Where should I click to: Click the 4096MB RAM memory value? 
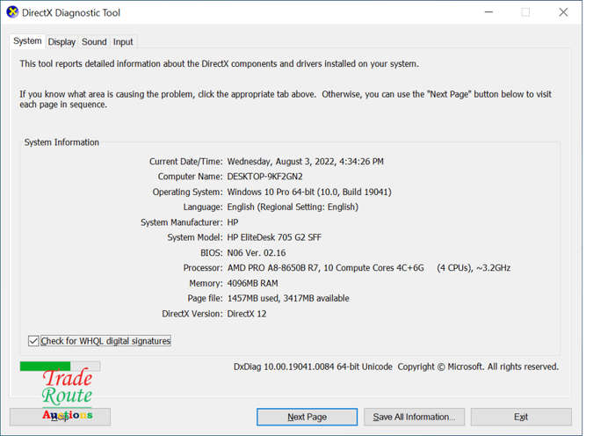point(253,283)
